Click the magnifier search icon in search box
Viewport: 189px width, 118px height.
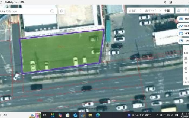[52, 11]
